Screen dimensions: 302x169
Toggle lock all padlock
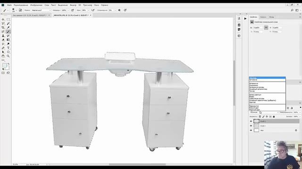click(x=274, y=116)
